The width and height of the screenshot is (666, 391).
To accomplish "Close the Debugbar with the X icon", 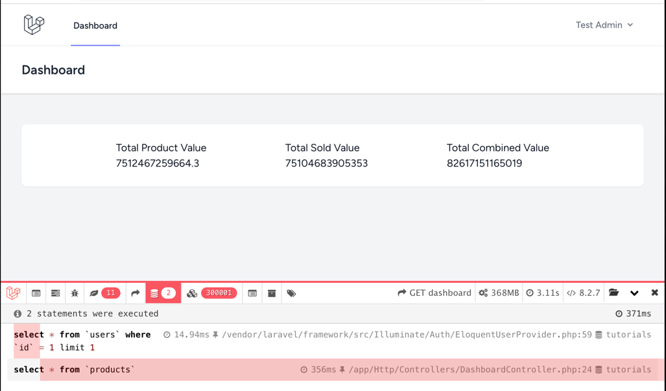I will [654, 293].
